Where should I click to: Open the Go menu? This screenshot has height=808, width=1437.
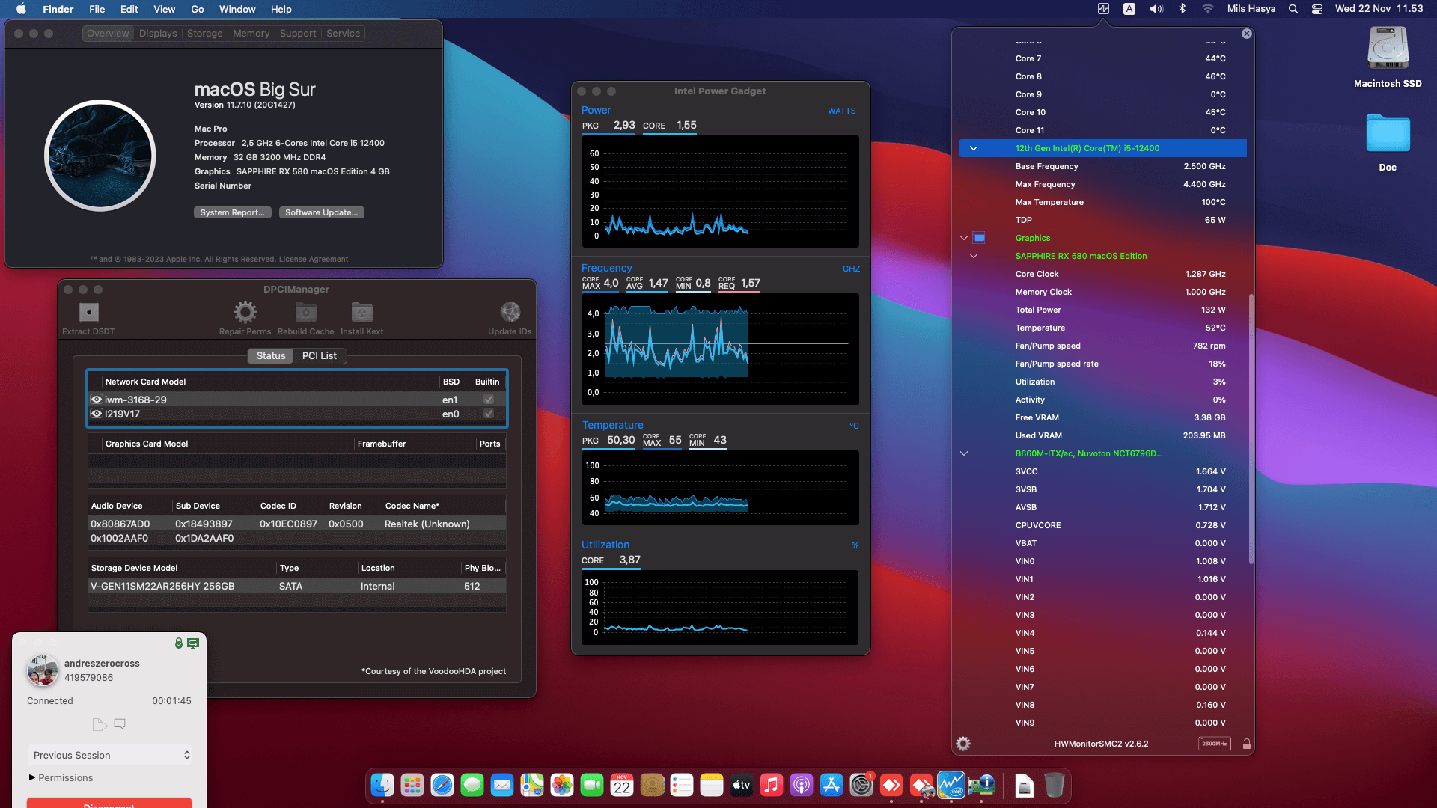(198, 9)
